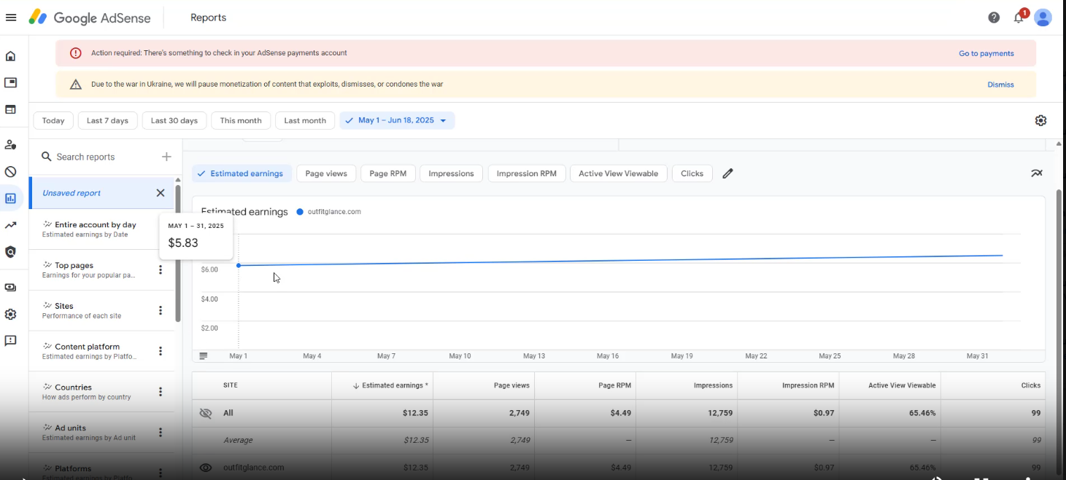Toggle the Clicks metric chip

coord(692,173)
